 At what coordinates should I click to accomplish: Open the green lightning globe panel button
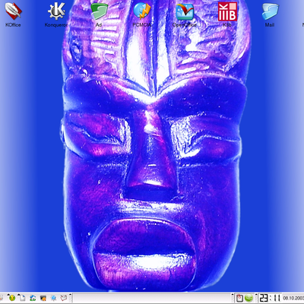[11, 298]
